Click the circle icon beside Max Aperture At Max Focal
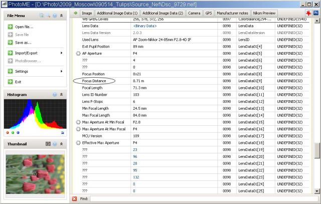This screenshot has height=204, width=321. pos(78,129)
